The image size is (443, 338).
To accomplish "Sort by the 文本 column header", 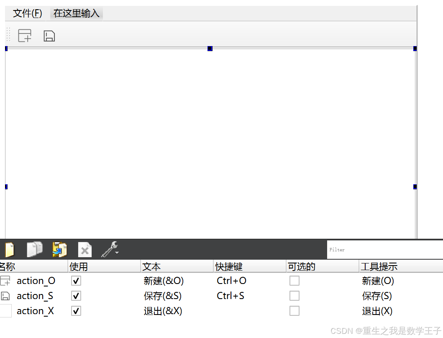I will pyautogui.click(x=177, y=266).
